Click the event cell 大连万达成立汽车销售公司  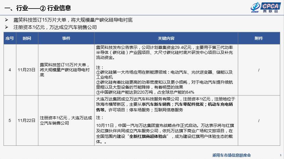(66, 120)
